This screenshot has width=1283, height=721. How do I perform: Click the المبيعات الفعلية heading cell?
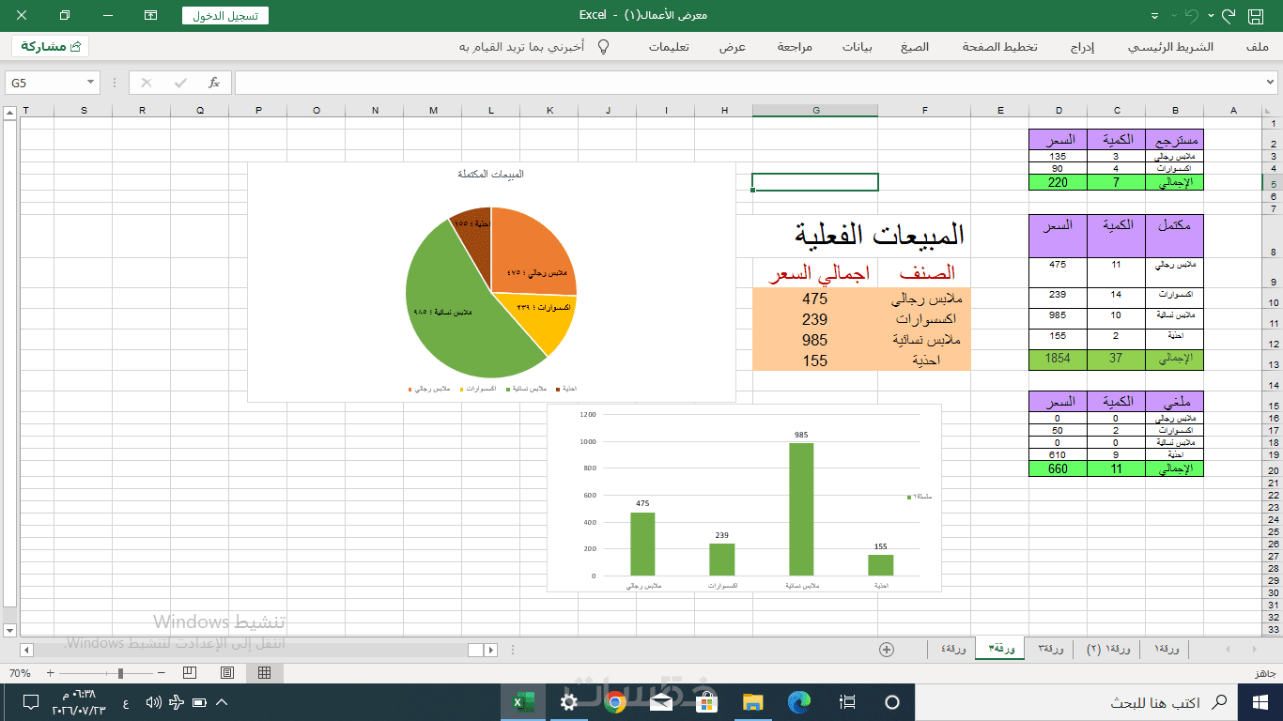880,235
